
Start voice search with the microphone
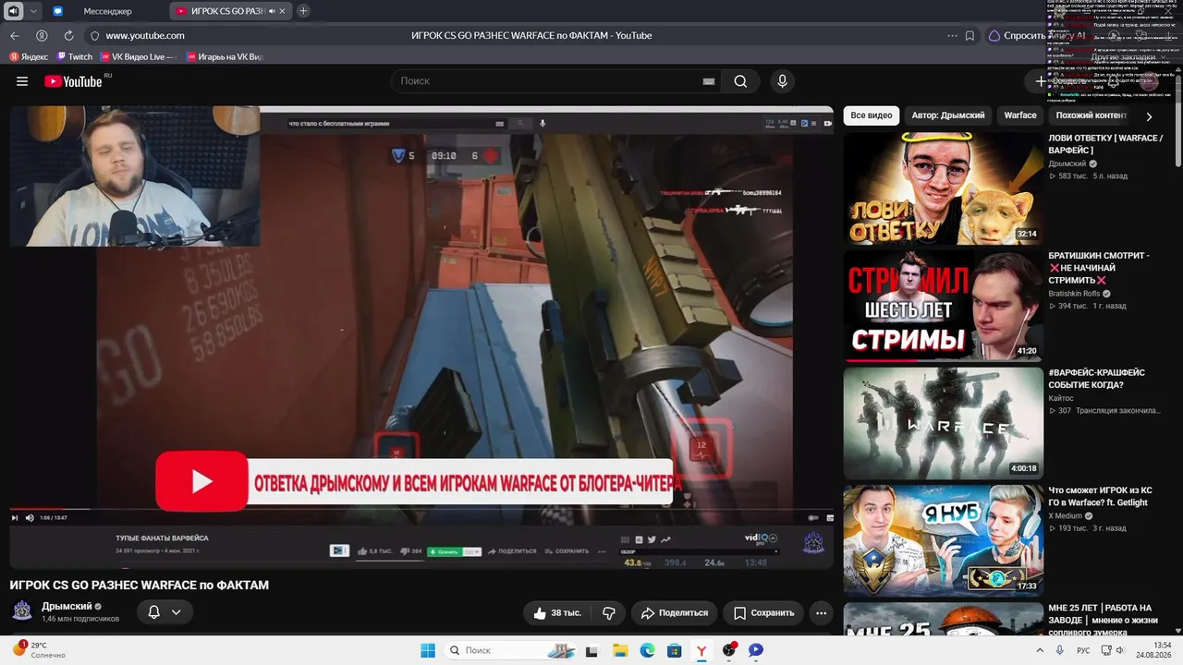pos(782,81)
